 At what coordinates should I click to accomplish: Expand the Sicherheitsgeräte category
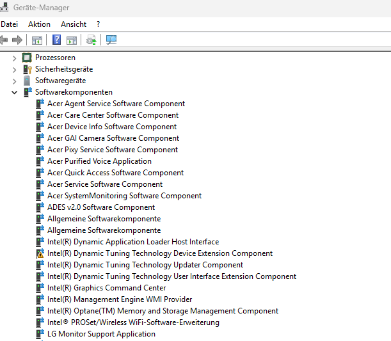15,70
